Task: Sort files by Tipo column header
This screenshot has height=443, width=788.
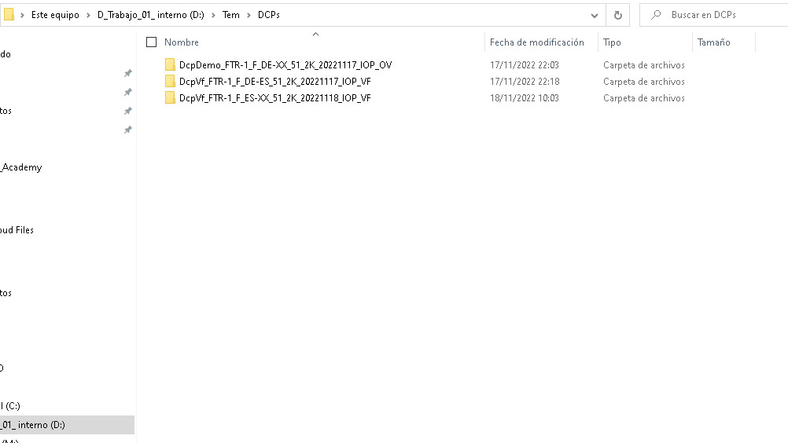Action: click(x=612, y=42)
